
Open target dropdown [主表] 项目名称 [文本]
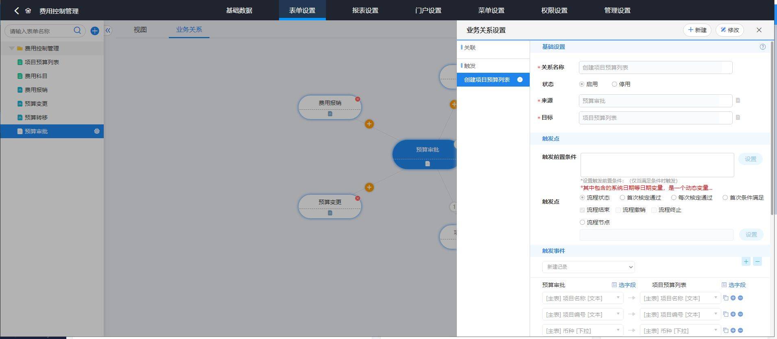(x=680, y=298)
